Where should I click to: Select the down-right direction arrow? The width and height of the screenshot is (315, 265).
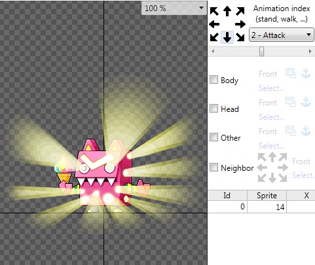click(240, 37)
